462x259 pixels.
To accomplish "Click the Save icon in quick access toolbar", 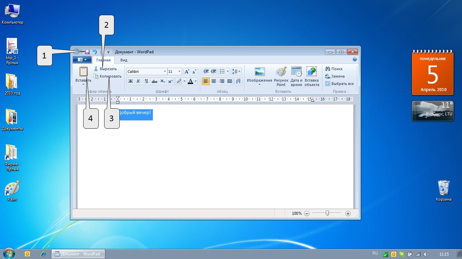I will pyautogui.click(x=87, y=52).
